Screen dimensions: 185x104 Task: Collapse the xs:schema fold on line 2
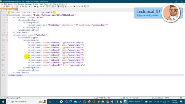pos(7,15)
